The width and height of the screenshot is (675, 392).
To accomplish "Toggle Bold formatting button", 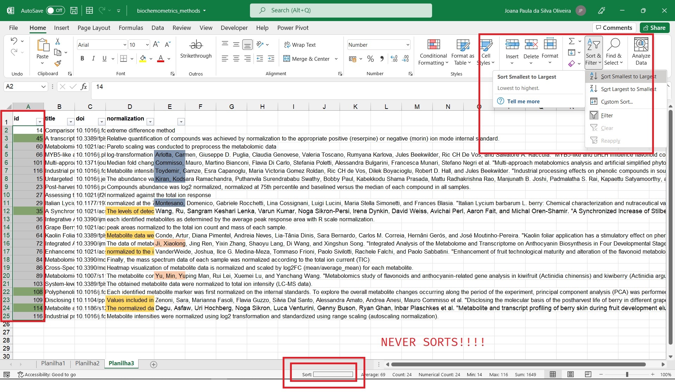I will click(x=82, y=59).
